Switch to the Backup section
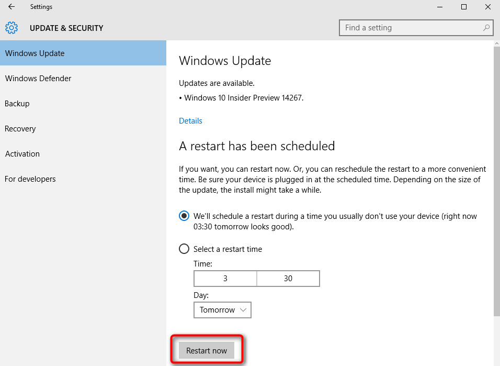This screenshot has height=366, width=500. (83, 104)
